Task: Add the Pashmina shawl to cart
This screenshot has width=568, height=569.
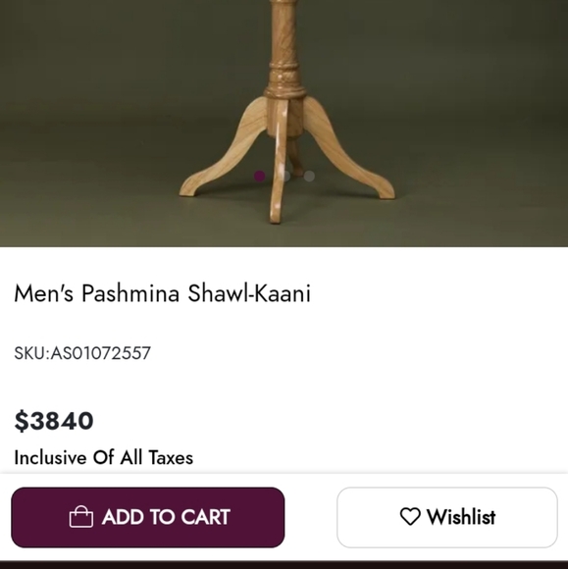Action: (148, 517)
